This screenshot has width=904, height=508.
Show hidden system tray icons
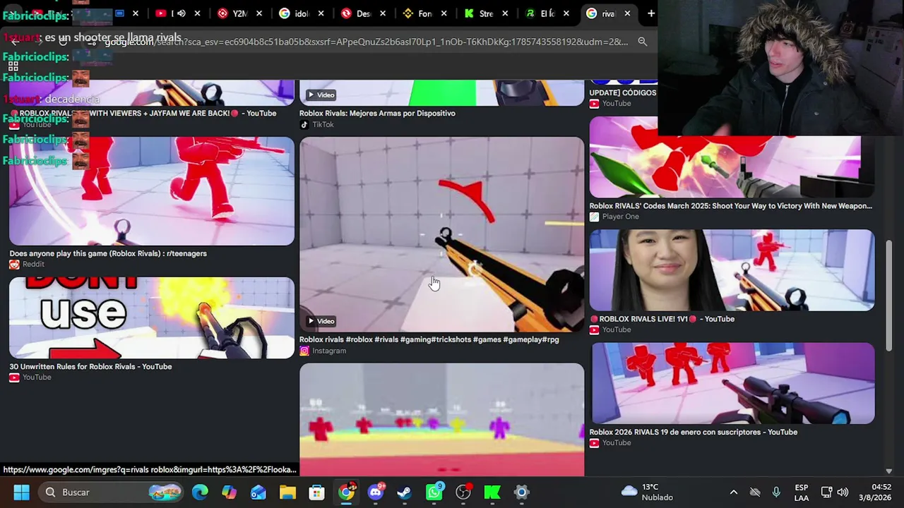point(734,492)
